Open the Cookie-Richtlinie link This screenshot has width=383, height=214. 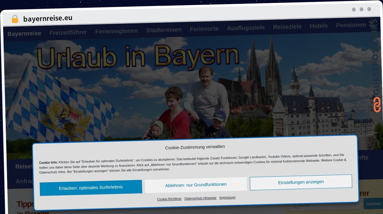pos(169,199)
